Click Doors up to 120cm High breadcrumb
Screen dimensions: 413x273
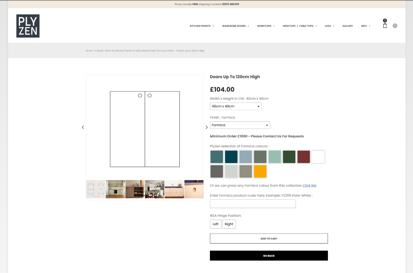(191, 51)
